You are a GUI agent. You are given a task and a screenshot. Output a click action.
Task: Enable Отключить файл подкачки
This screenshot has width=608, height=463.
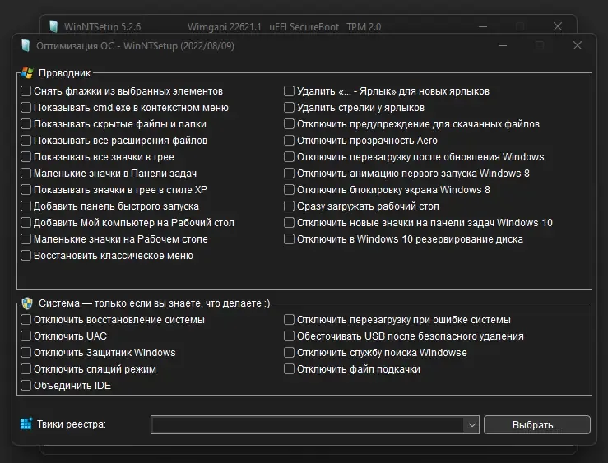click(290, 369)
